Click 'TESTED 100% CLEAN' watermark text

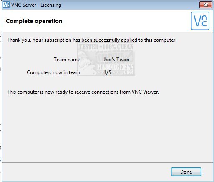pyautogui.click(x=106, y=47)
